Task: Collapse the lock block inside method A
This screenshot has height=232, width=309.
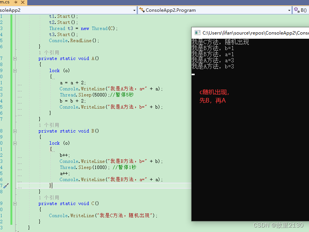Action: [15, 71]
